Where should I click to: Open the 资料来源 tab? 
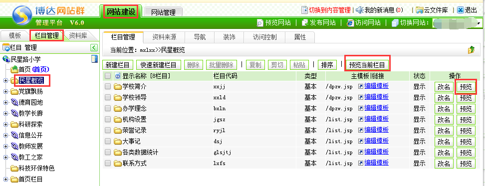click(164, 37)
